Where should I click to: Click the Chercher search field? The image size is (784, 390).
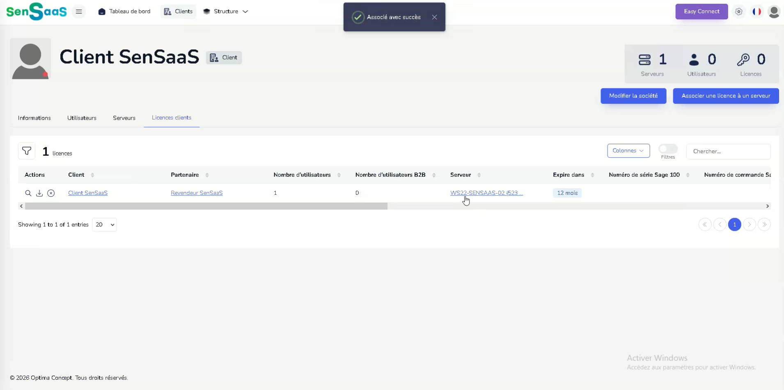pos(728,151)
